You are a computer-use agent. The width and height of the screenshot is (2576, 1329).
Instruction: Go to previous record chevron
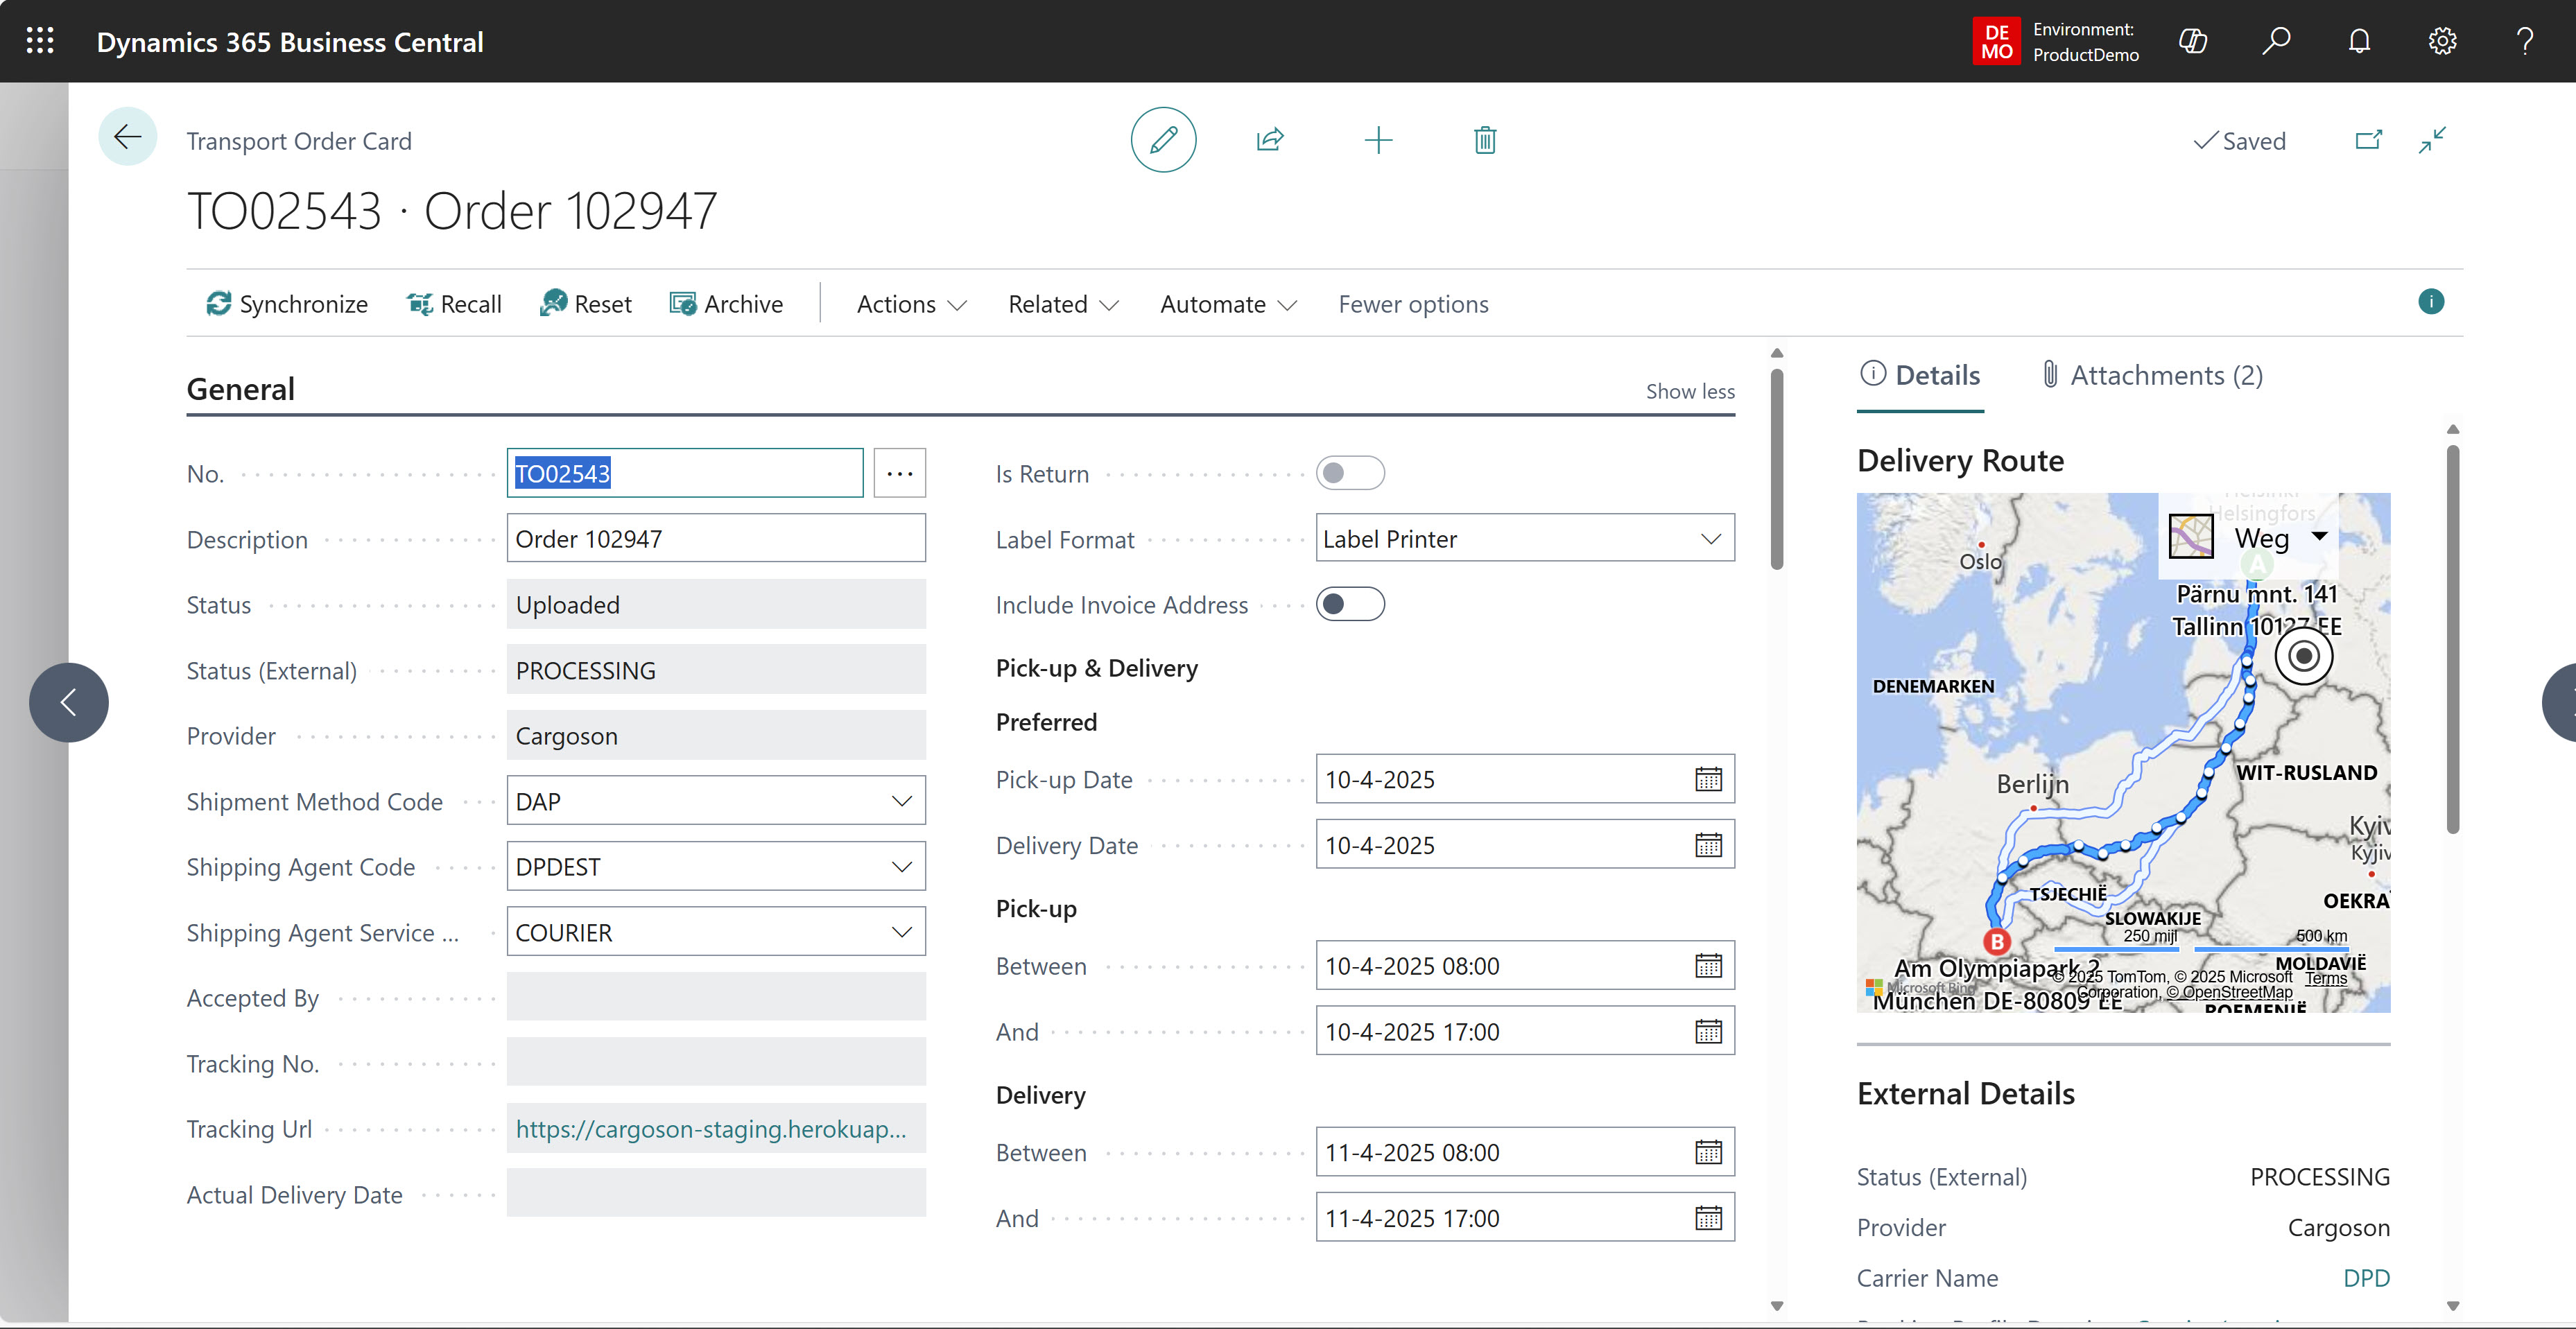[68, 702]
